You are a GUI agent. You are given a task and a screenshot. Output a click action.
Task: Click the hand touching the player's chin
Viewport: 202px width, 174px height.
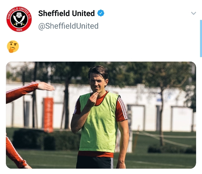pos(92,100)
